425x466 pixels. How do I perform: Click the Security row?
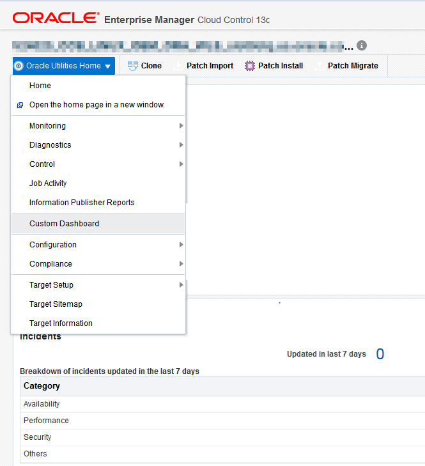[222, 437]
